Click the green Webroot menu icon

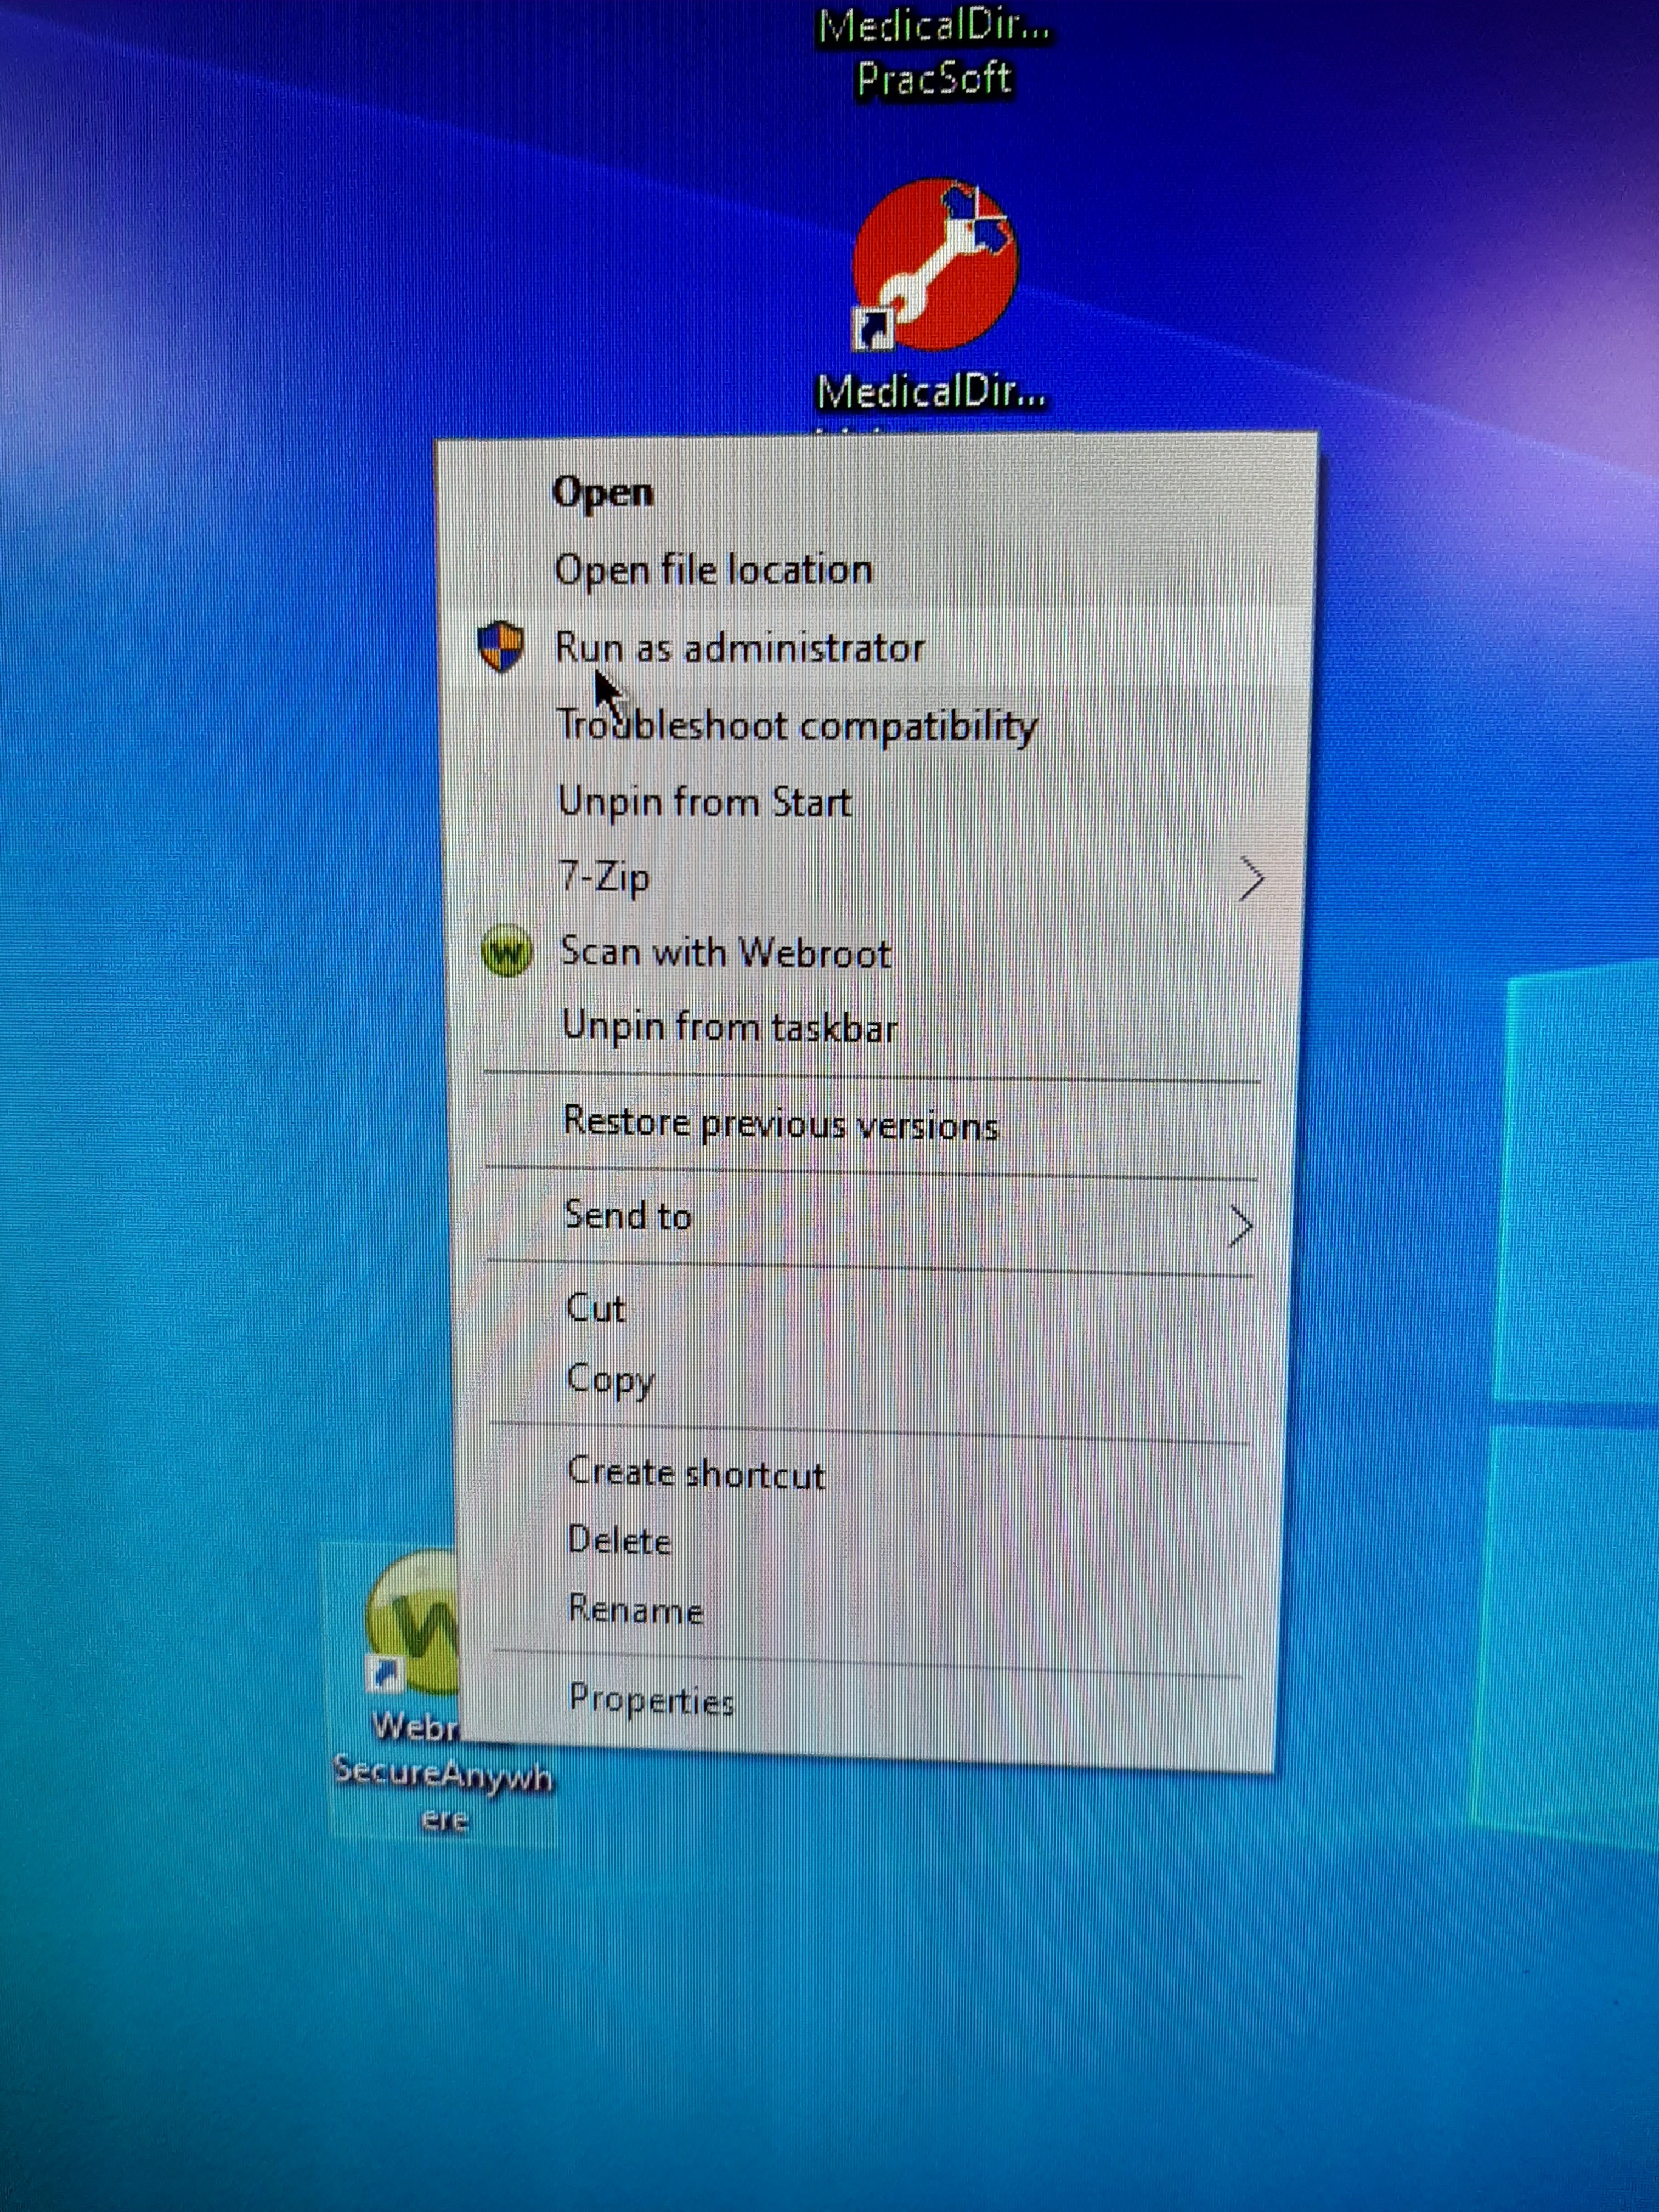click(507, 952)
